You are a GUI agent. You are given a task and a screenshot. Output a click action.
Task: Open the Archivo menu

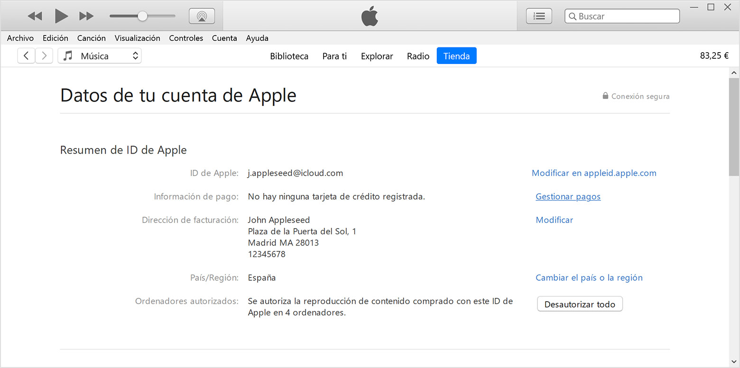(x=20, y=38)
